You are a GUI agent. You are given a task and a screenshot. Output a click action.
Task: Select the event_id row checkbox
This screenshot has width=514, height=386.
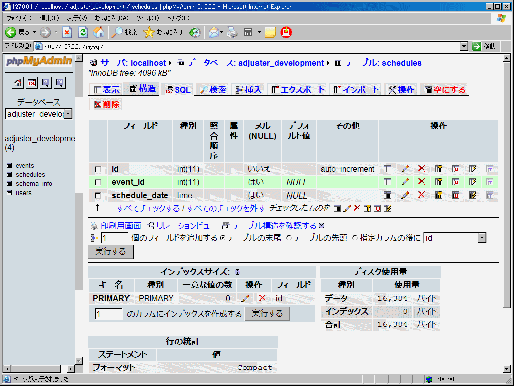click(x=98, y=182)
